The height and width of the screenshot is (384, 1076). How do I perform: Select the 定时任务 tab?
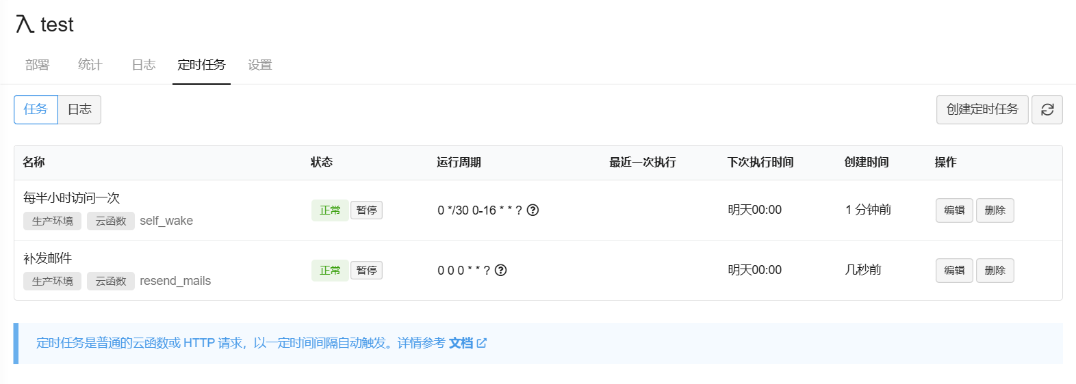coord(201,64)
